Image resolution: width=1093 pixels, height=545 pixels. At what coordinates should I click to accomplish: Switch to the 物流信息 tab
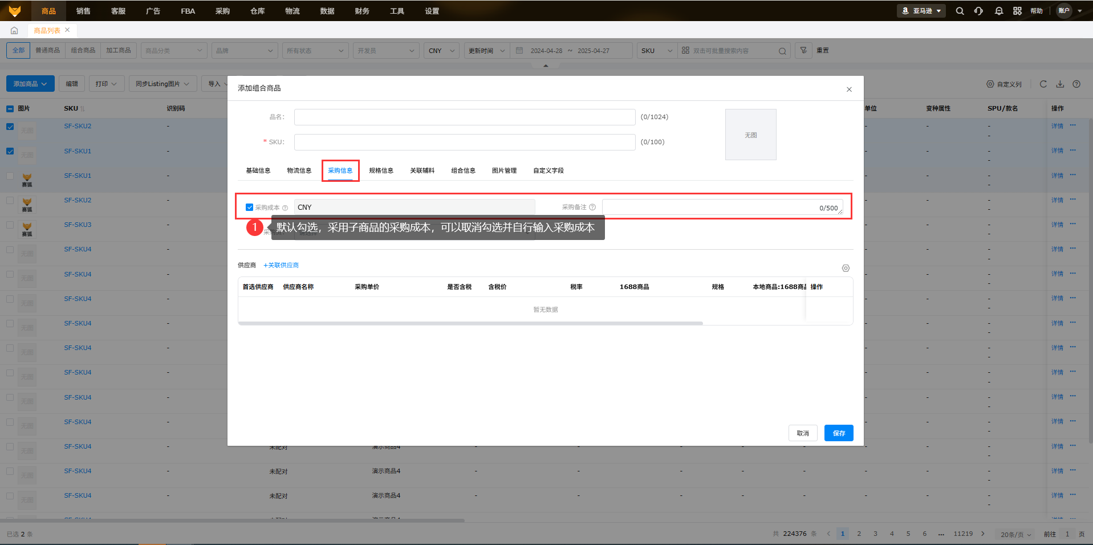coord(299,170)
